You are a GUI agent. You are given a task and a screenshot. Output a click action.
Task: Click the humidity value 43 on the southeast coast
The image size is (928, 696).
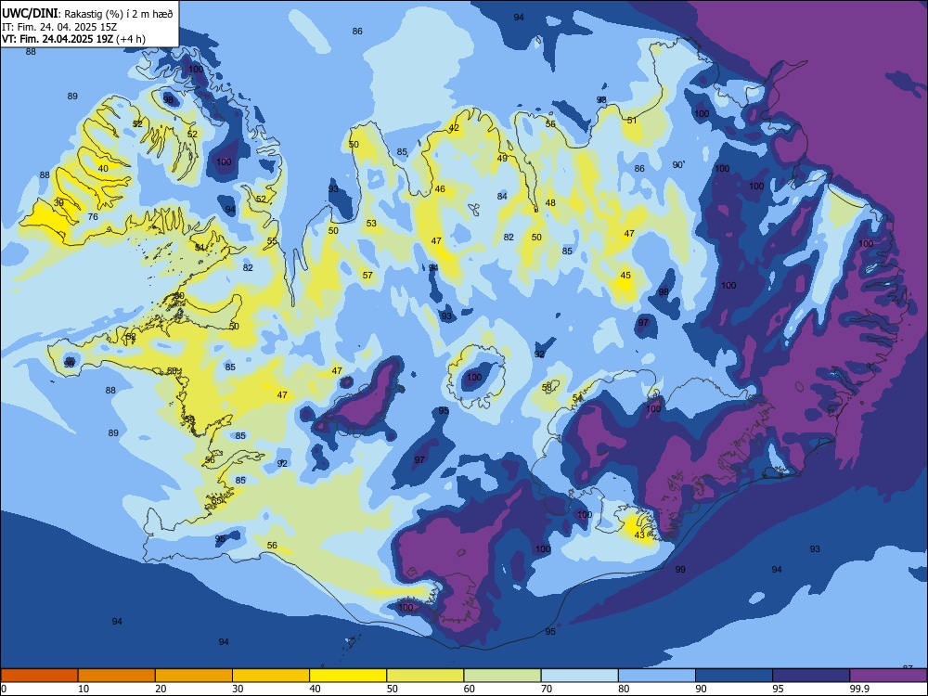pos(639,535)
